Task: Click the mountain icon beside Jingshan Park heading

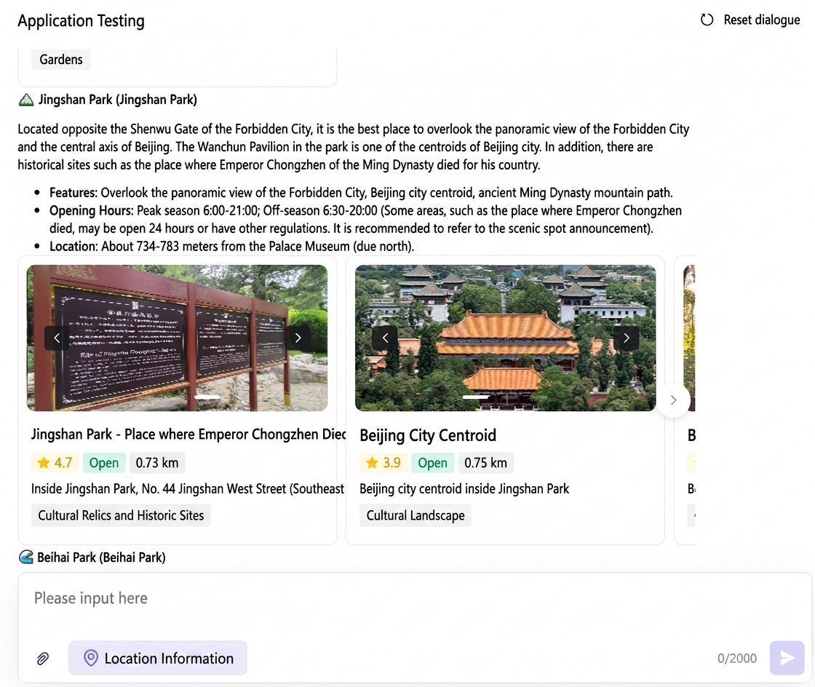Action: coord(26,99)
